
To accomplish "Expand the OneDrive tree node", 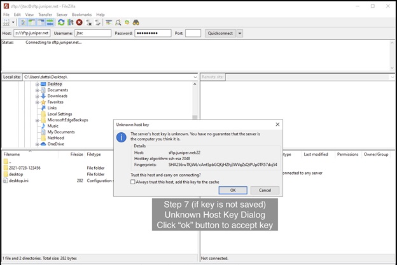I will pyautogui.click(x=37, y=144).
